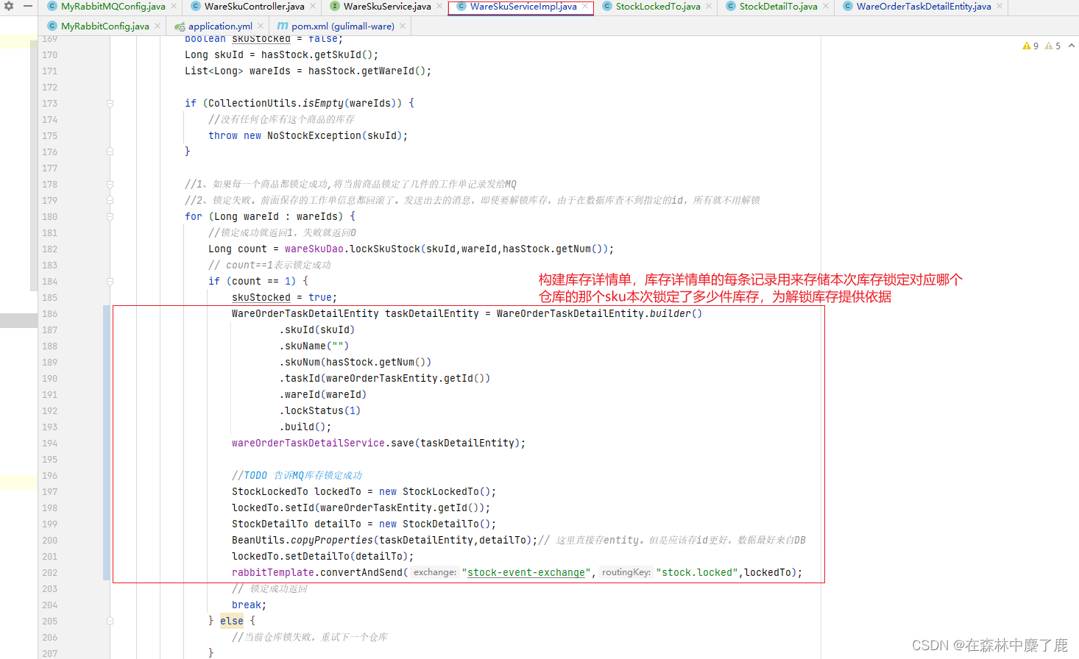Close the WareSkuController.java tab
Viewport: 1079px width, 659px height.
313,7
